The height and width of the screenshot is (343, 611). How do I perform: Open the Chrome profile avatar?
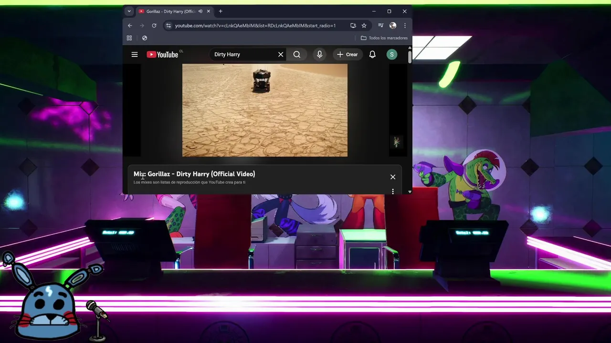pos(393,25)
